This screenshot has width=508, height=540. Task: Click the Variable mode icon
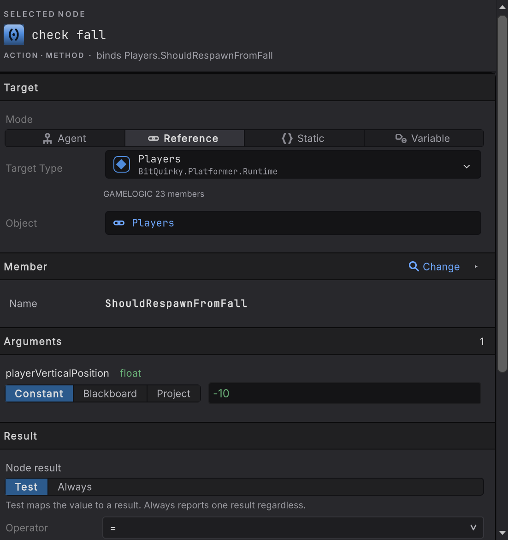(401, 138)
